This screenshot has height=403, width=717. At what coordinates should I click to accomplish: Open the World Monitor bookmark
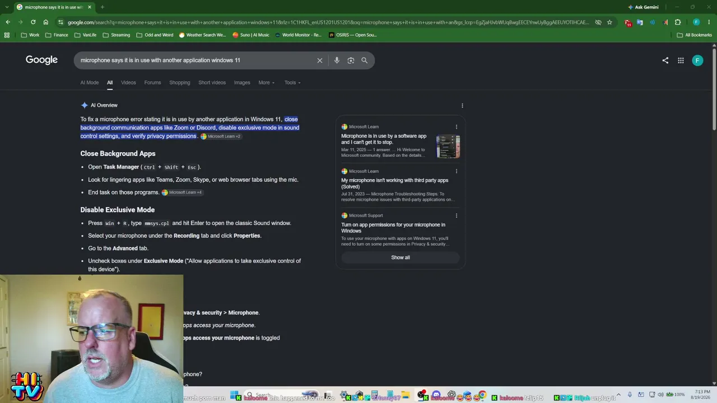(x=298, y=35)
